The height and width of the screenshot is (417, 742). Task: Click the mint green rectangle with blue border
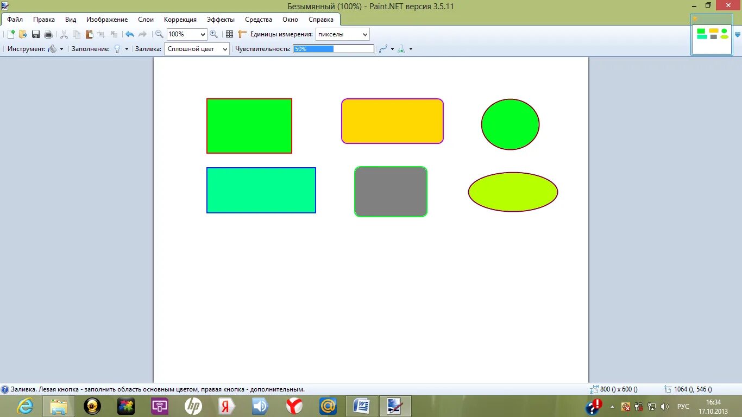pos(261,191)
